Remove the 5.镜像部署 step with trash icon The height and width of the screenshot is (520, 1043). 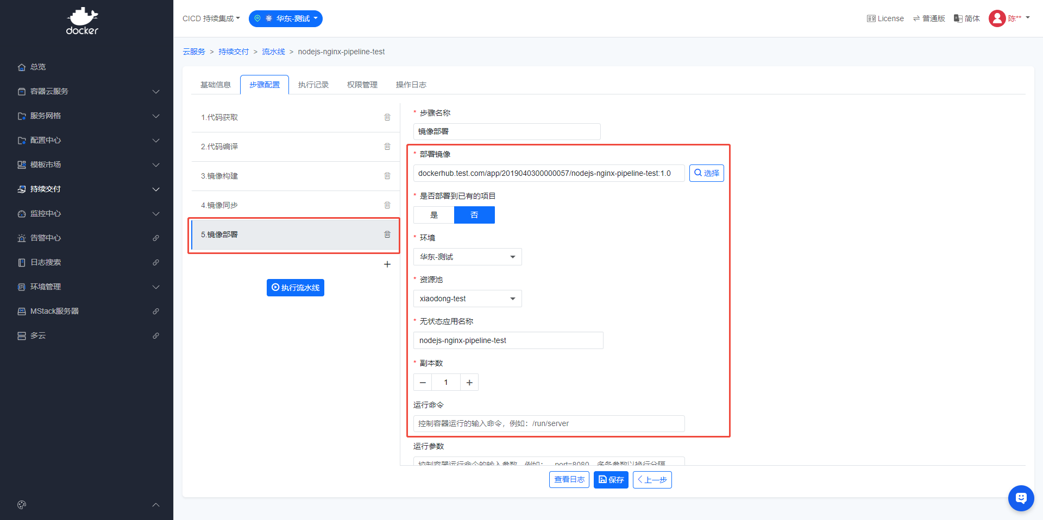pos(387,234)
